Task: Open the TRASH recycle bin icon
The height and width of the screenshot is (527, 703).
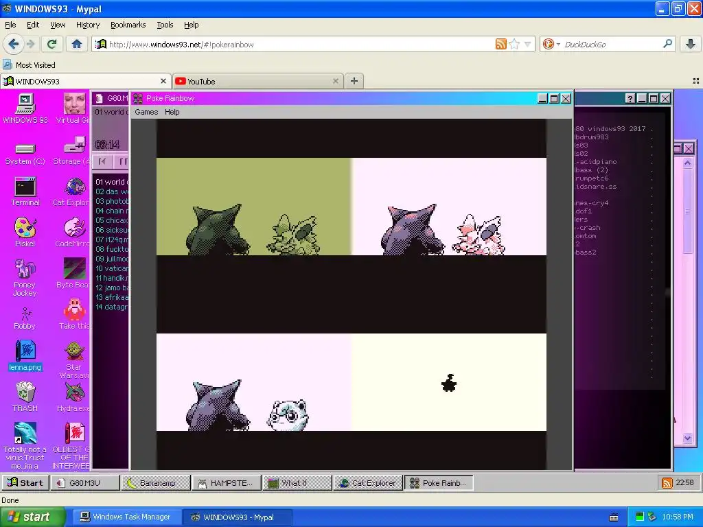Action: click(25, 397)
